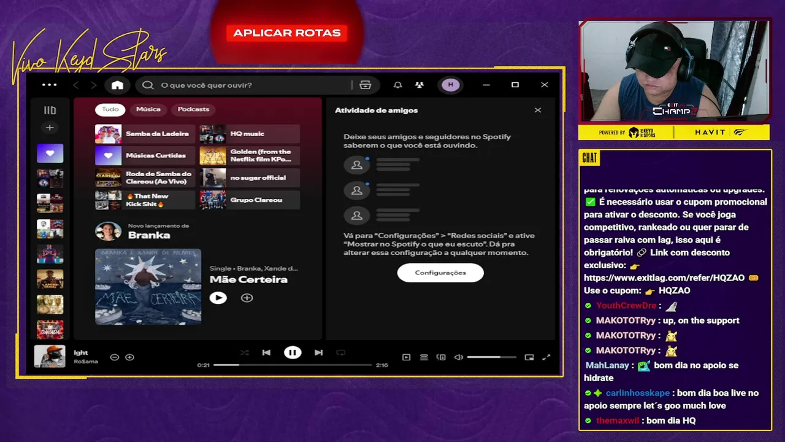
Task: Click Mãe Certeira title text
Action: click(x=248, y=279)
